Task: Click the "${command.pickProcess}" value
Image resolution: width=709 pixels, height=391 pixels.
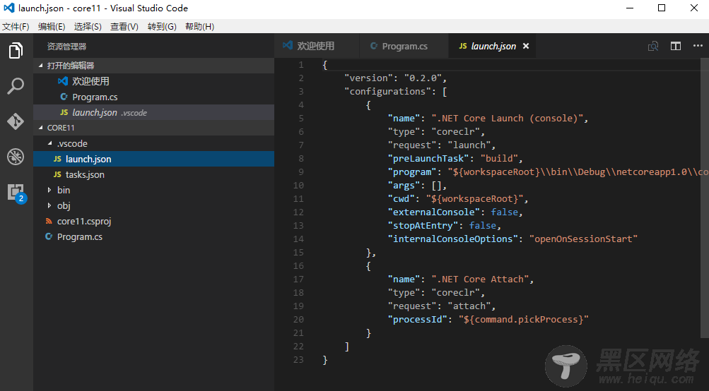Action: coord(524,320)
